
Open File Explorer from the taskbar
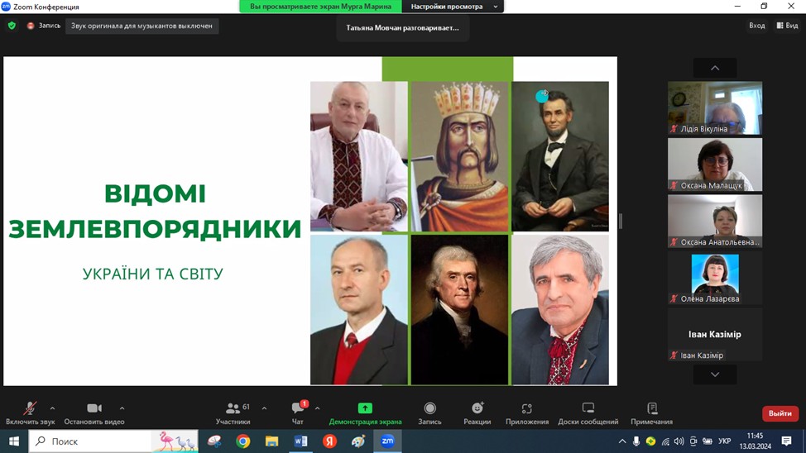272,441
